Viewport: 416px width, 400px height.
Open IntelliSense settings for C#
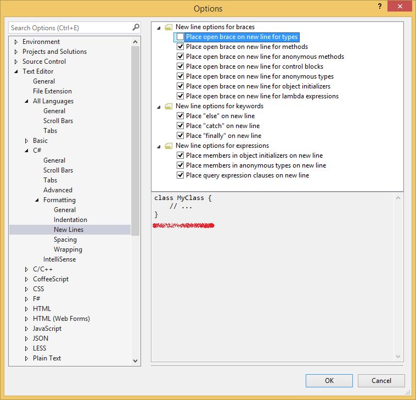59,259
